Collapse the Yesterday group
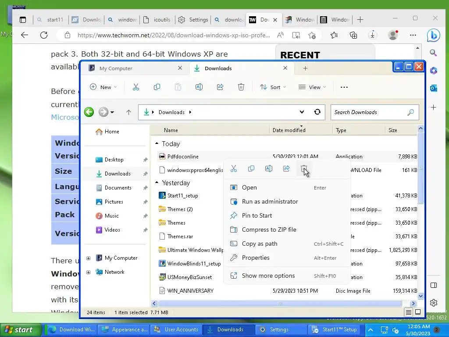This screenshot has height=337, width=449. pos(157,183)
